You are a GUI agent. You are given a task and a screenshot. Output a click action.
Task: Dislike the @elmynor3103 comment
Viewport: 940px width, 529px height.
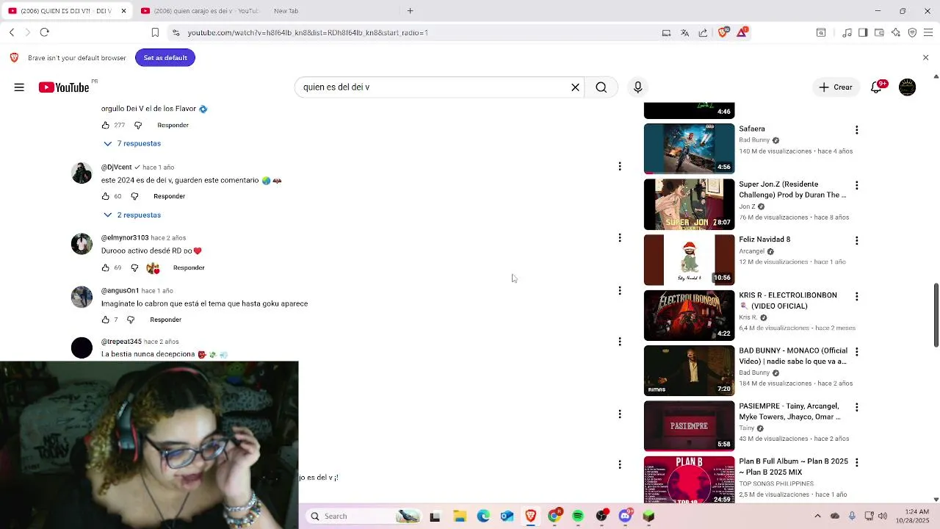click(x=134, y=267)
